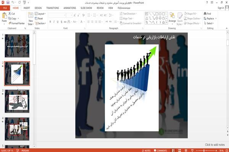Toggle Text Shadow formatting

click(x=61, y=22)
